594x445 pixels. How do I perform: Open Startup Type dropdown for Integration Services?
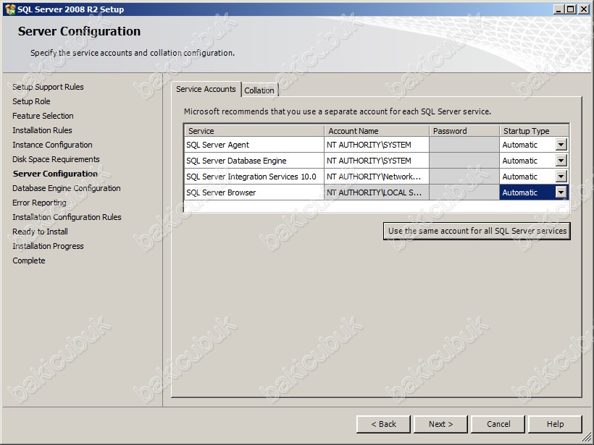(x=561, y=177)
